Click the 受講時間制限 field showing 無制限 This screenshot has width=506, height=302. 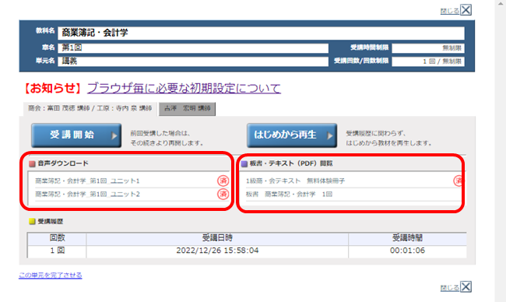428,48
